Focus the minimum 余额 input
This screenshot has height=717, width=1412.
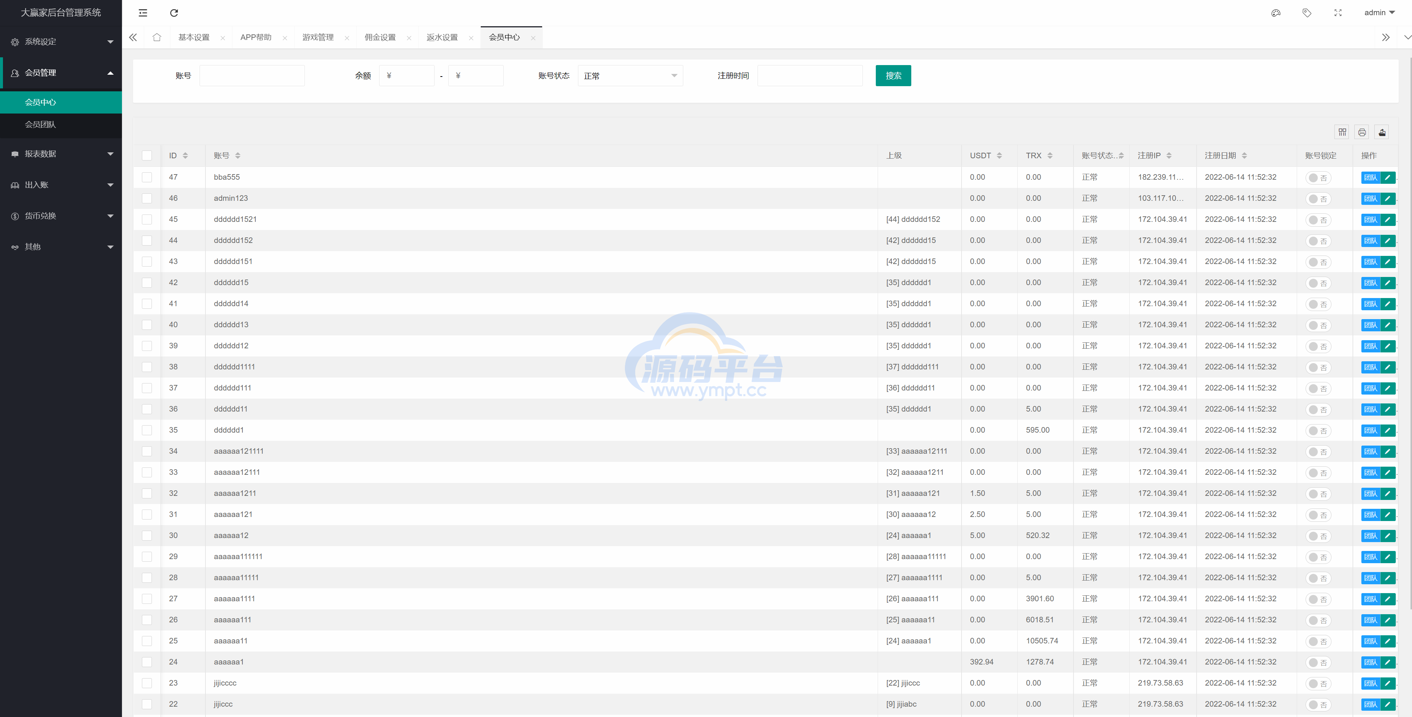click(407, 76)
